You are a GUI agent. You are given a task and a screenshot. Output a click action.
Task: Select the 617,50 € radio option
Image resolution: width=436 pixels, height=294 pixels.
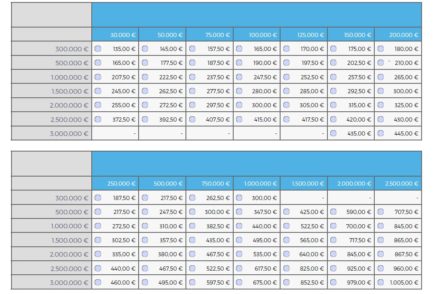point(239,269)
